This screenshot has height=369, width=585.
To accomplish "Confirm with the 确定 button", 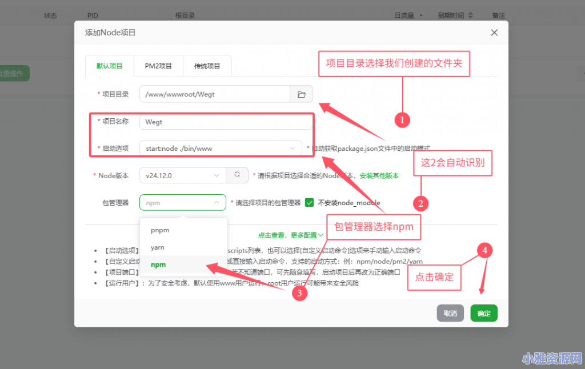I will tap(483, 313).
